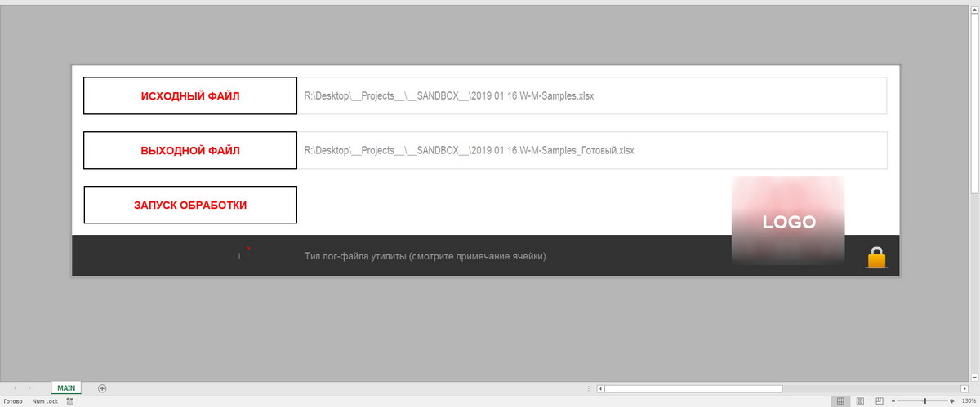
Task: Go to the next sheet with the right arrow
Action: [x=29, y=388]
